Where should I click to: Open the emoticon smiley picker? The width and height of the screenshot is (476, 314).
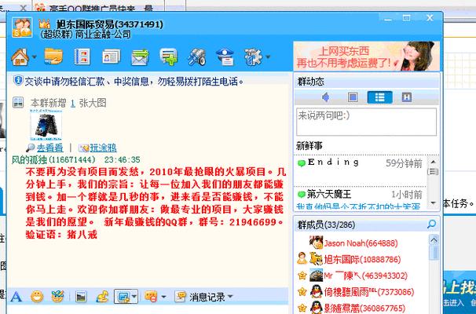click(37, 297)
